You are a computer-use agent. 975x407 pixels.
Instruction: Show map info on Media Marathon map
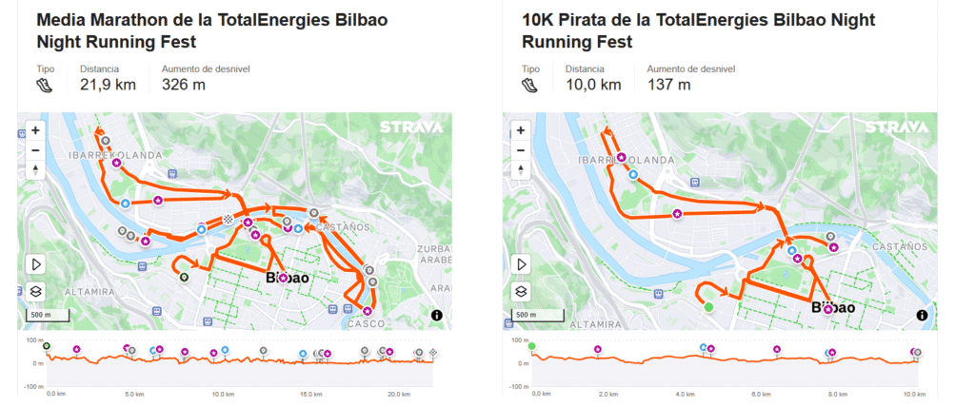click(x=436, y=315)
